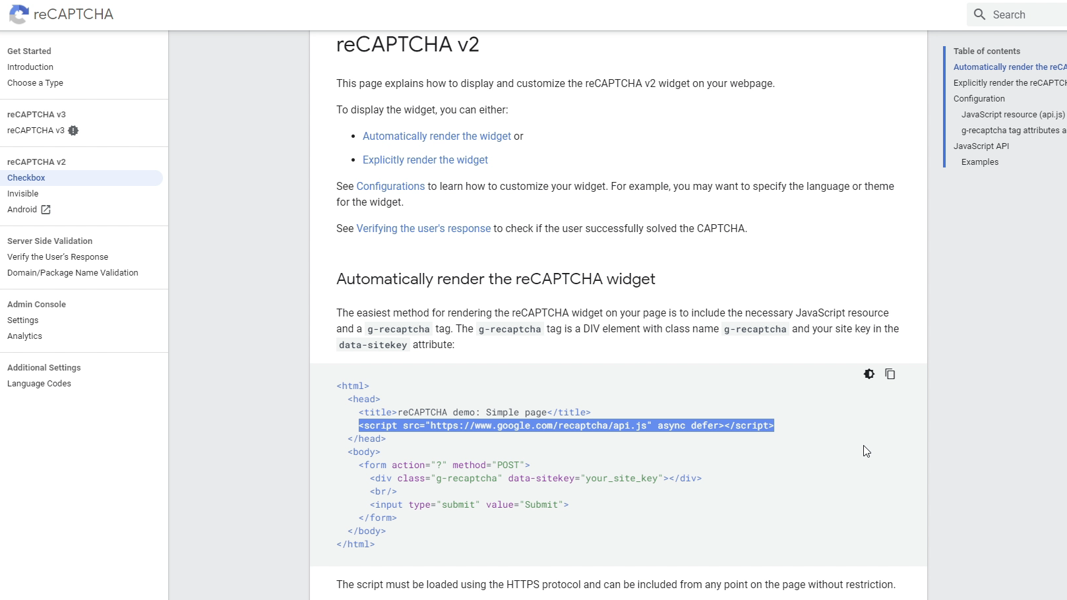Jump to g-recaptcha tag attributes in contents

tap(1014, 131)
